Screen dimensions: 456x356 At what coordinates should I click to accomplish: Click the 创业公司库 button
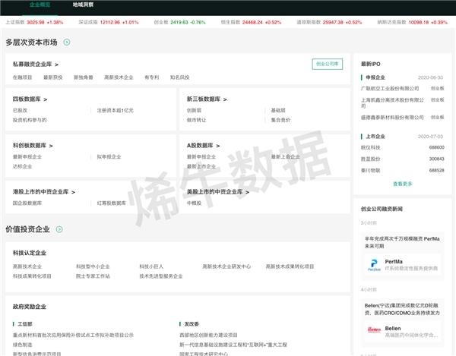(327, 64)
